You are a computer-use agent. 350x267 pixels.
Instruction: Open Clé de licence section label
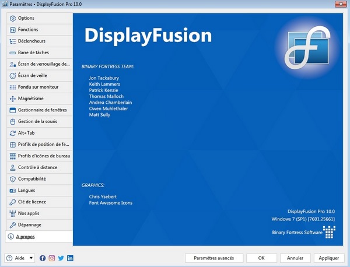pyautogui.click(x=32, y=202)
